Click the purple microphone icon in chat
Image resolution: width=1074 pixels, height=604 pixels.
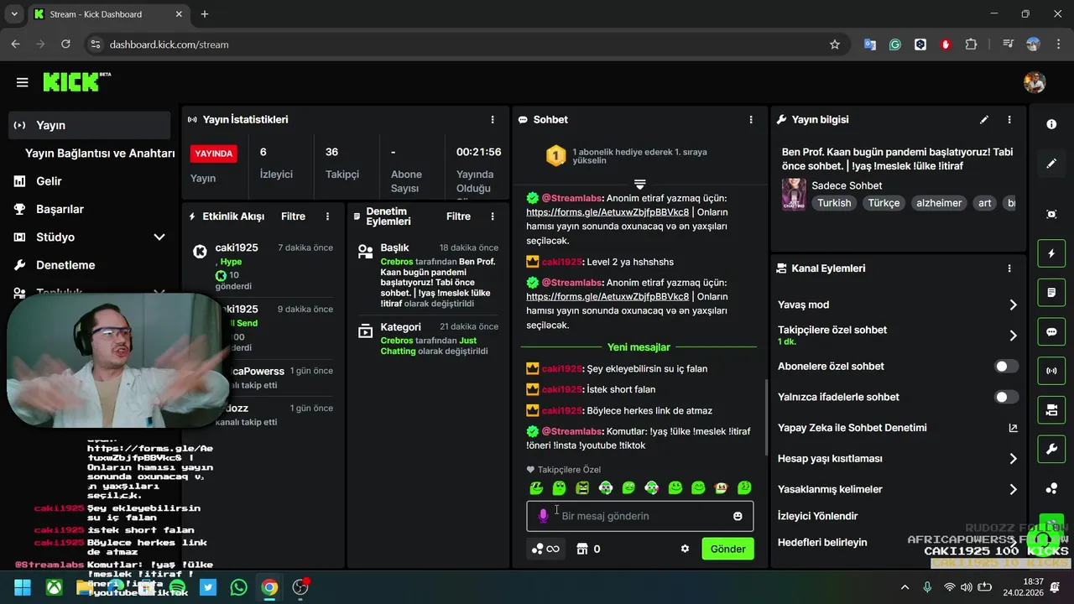pos(543,516)
